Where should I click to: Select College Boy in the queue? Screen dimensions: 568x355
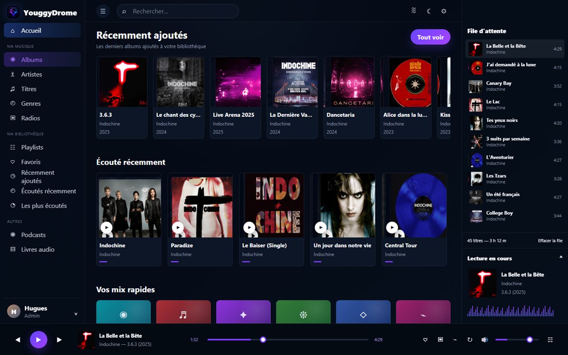click(515, 216)
